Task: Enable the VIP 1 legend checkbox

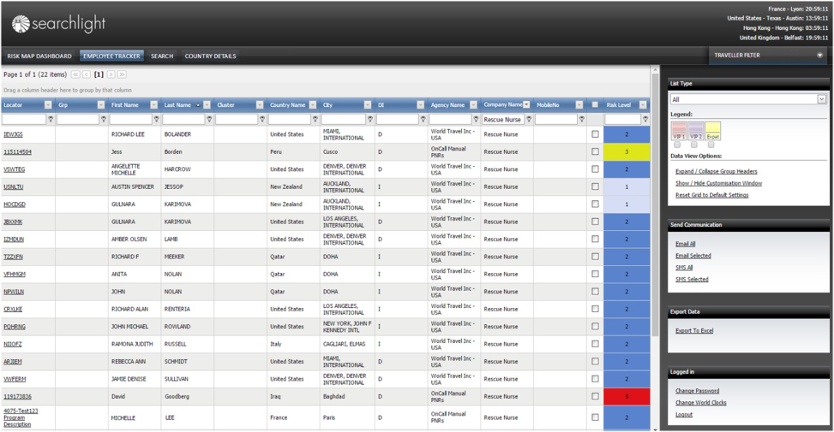Action: coord(677,145)
